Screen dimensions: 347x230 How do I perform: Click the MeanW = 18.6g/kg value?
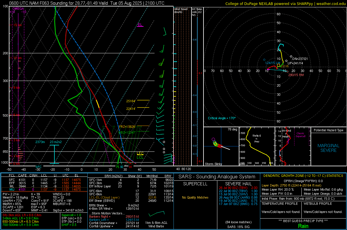pyautogui.click(x=15, y=197)
